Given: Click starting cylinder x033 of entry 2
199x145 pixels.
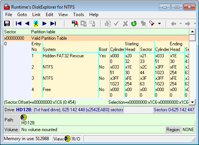Looking at the screenshot, I should 115,67.
